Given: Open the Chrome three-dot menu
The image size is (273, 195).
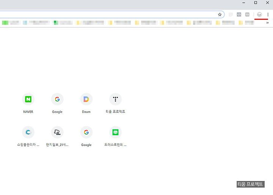Looking at the screenshot, I should pos(268,15).
